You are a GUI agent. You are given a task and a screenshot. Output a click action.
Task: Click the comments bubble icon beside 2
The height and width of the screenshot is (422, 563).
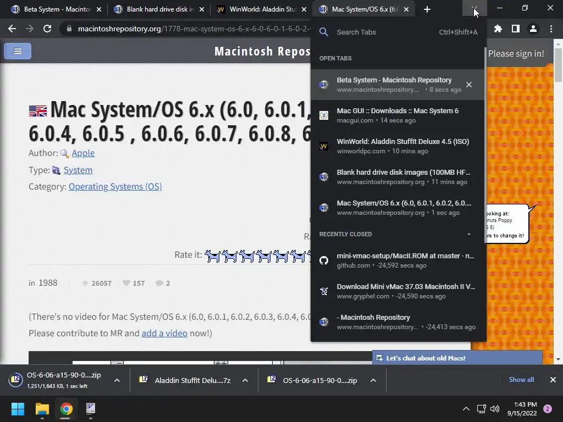[159, 283]
